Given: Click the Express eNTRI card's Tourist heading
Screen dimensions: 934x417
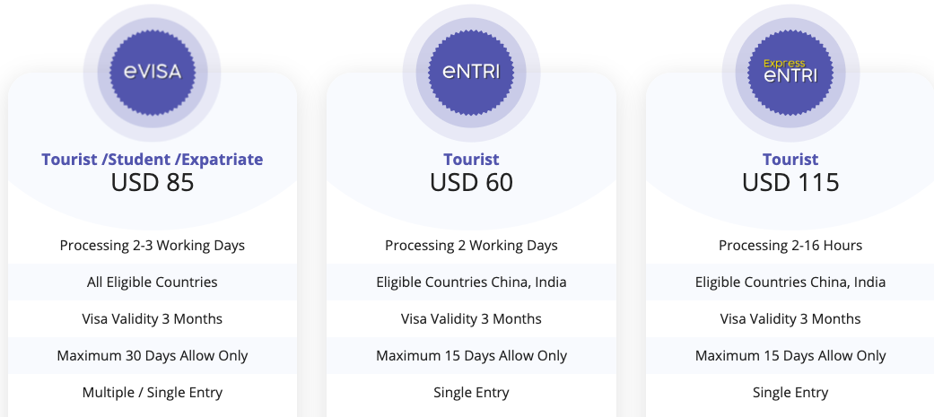Looking at the screenshot, I should click(x=790, y=160).
